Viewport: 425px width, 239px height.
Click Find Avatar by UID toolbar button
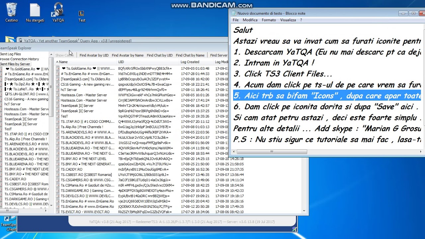[x=94, y=55]
